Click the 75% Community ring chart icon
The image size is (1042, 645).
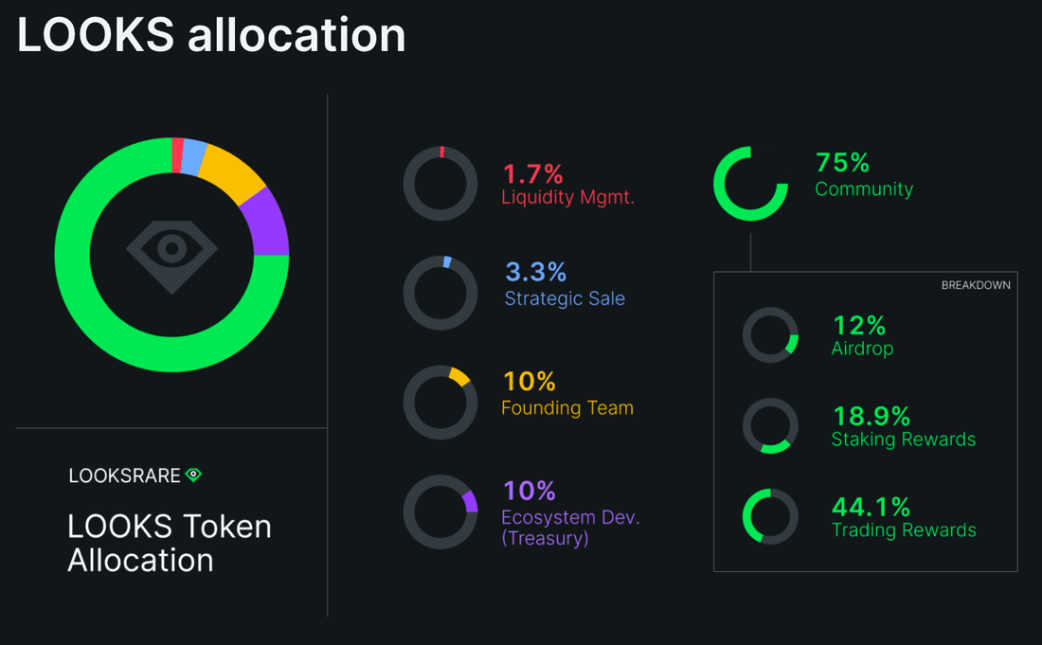[751, 184]
